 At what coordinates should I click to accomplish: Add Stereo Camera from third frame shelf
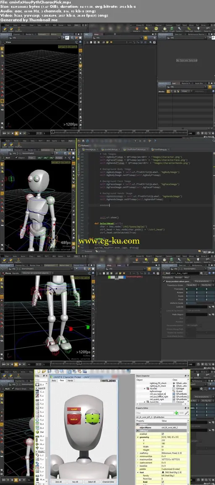point(207,261)
